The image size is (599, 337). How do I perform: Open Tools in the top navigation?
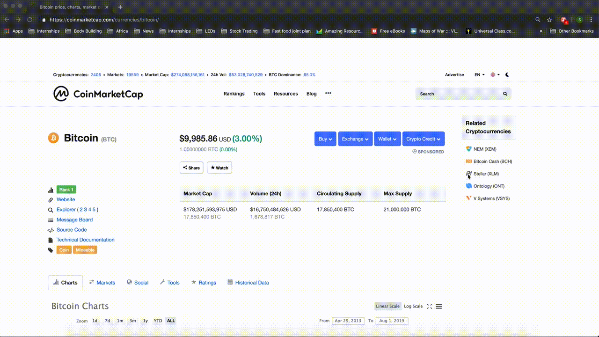(259, 94)
